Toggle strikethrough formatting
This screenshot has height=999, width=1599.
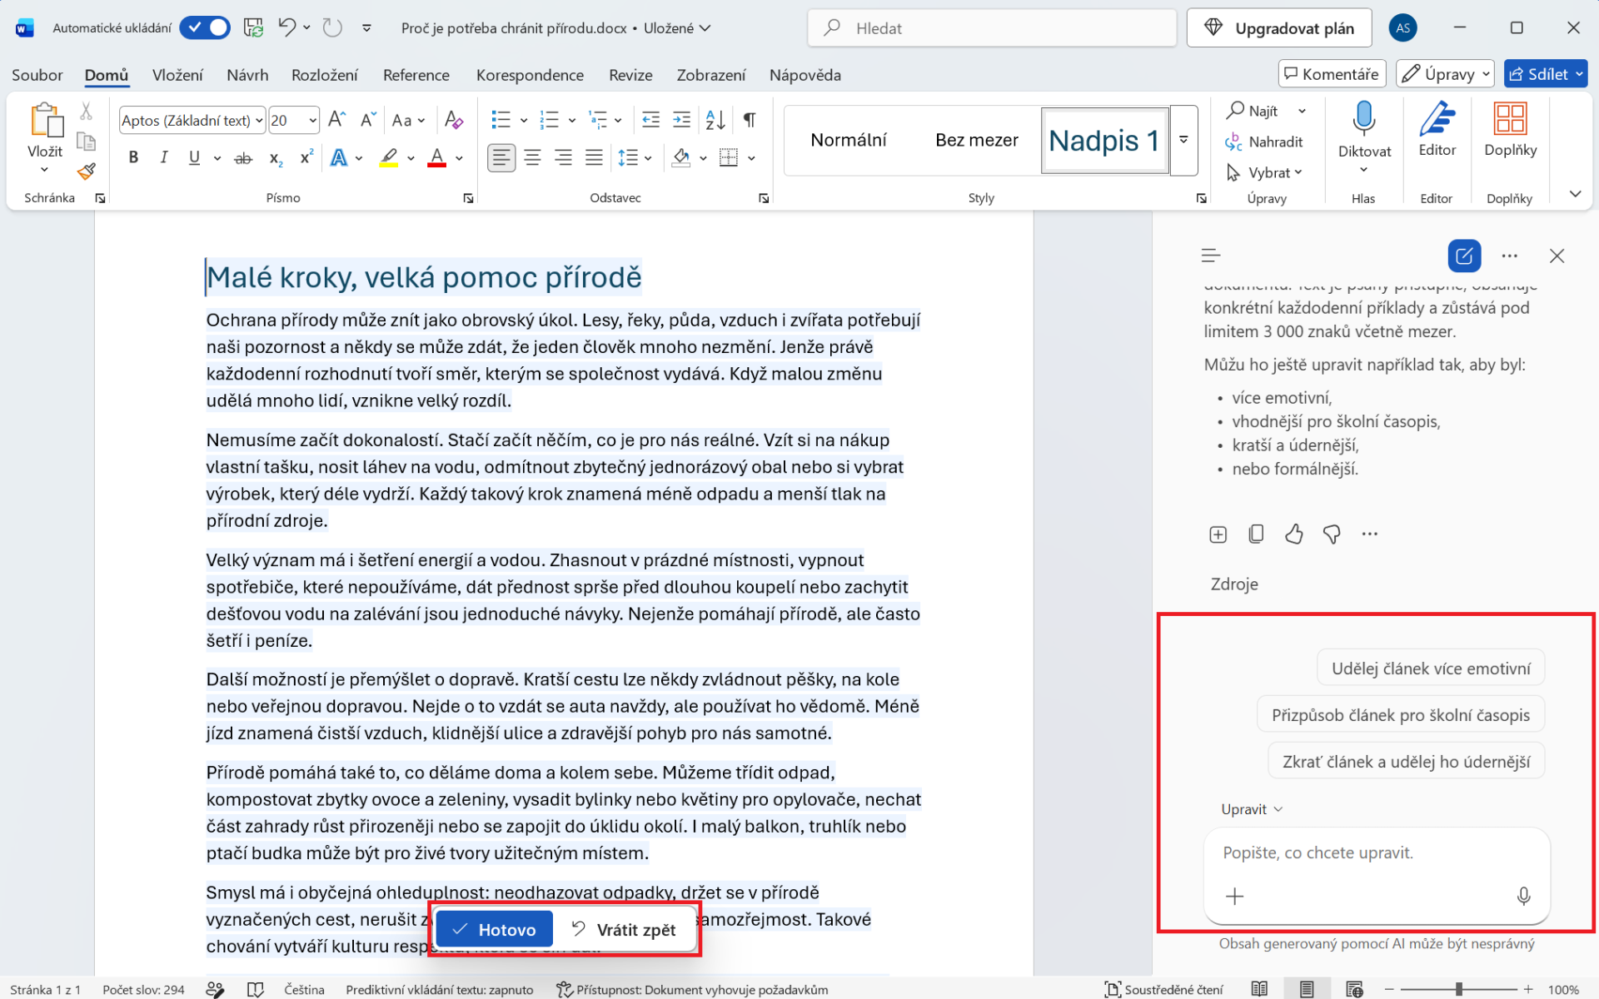coord(243,157)
